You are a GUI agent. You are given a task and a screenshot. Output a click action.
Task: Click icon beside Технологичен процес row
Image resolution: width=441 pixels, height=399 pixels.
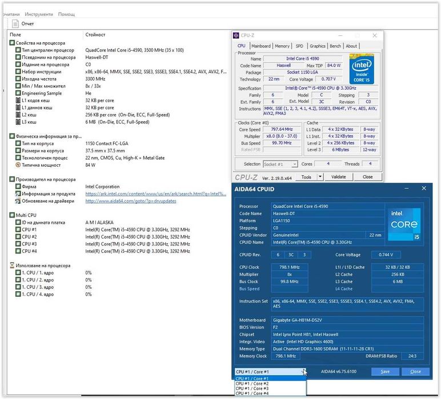pos(18,158)
